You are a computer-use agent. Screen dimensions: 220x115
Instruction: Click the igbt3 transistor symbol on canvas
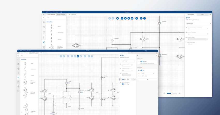click(x=143, y=39)
